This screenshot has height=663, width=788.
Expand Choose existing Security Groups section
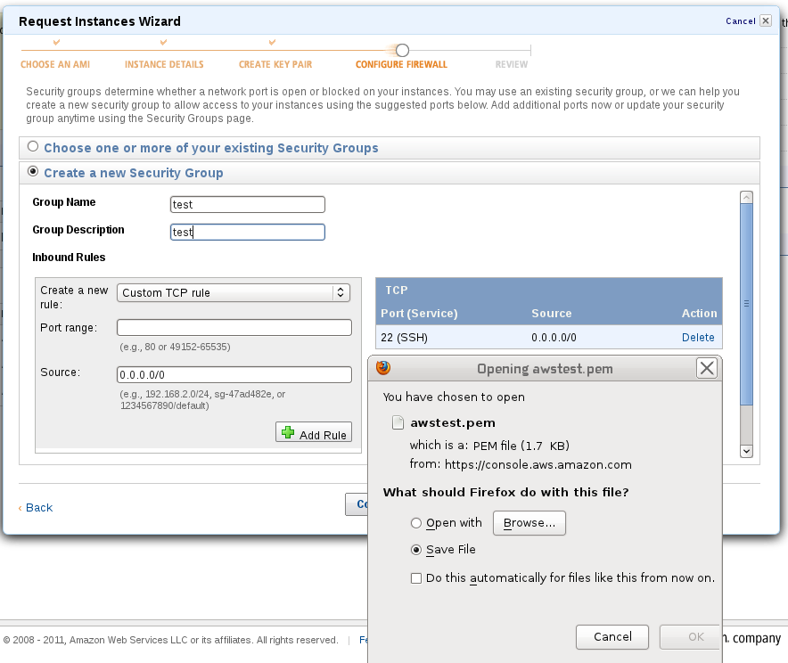(211, 148)
